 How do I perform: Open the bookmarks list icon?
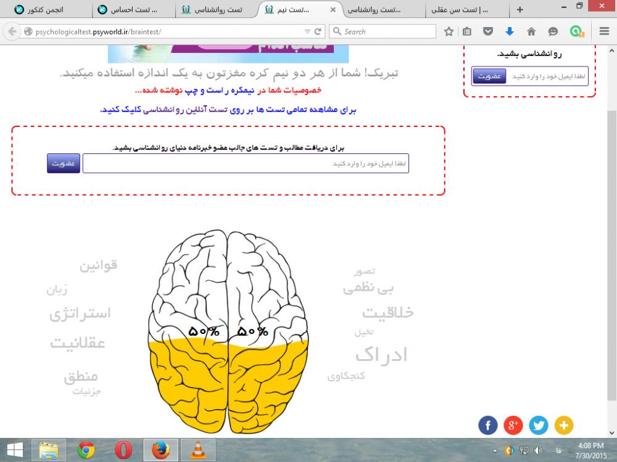(467, 31)
